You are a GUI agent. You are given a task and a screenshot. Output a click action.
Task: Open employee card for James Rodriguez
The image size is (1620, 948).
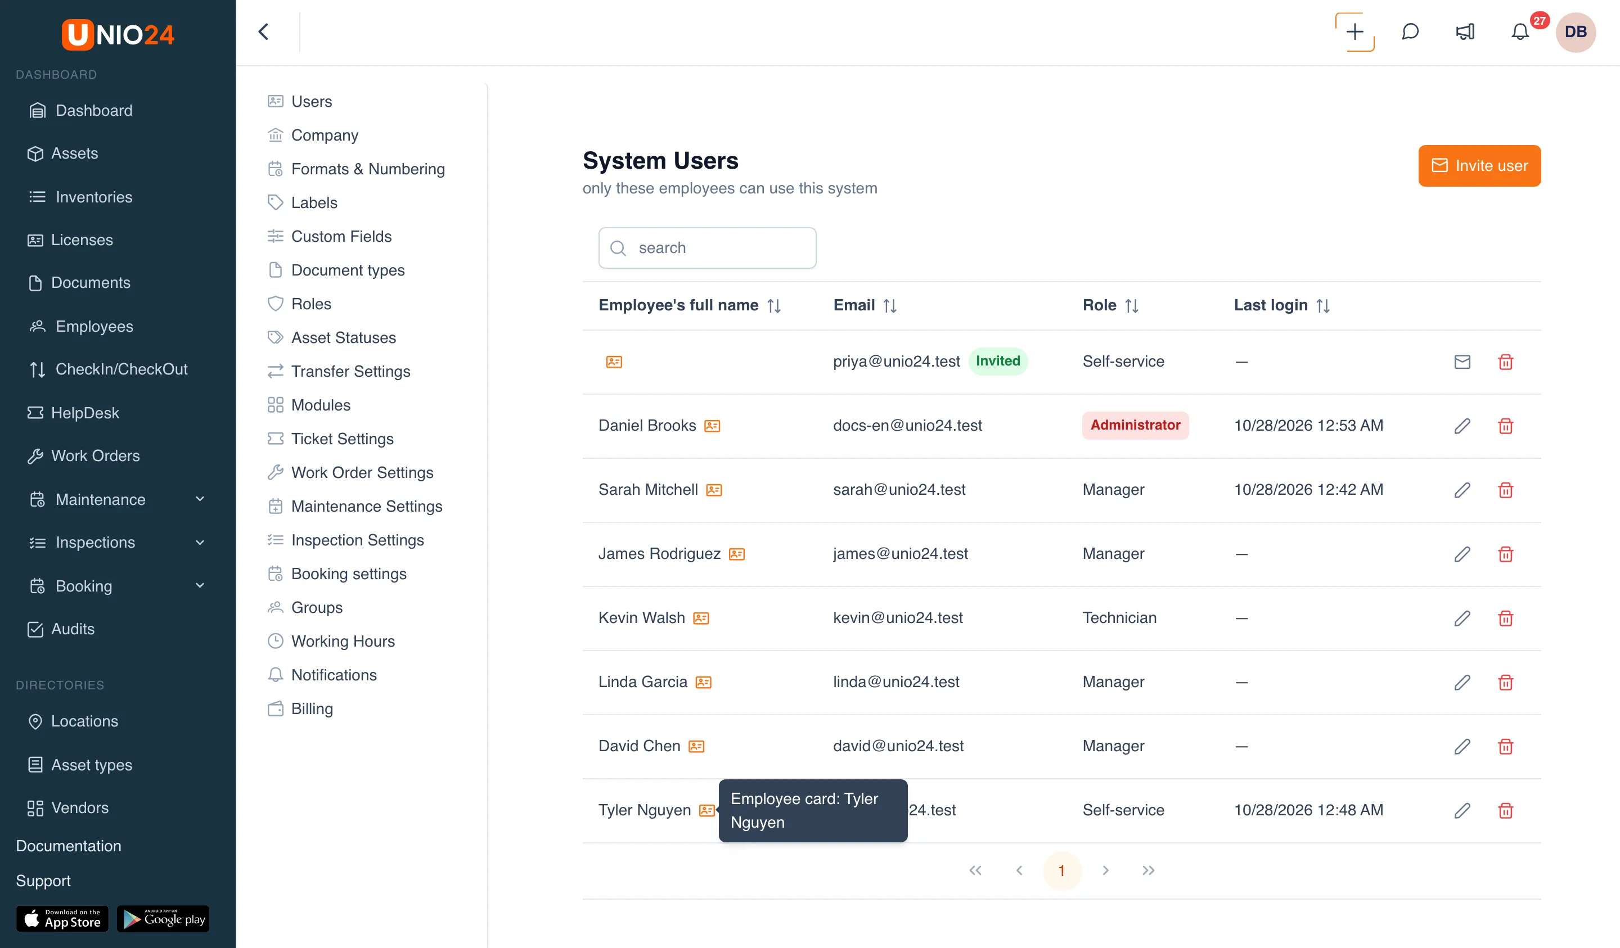[736, 554]
